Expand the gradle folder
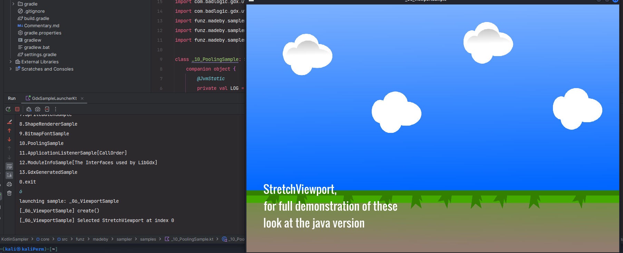 click(x=13, y=4)
